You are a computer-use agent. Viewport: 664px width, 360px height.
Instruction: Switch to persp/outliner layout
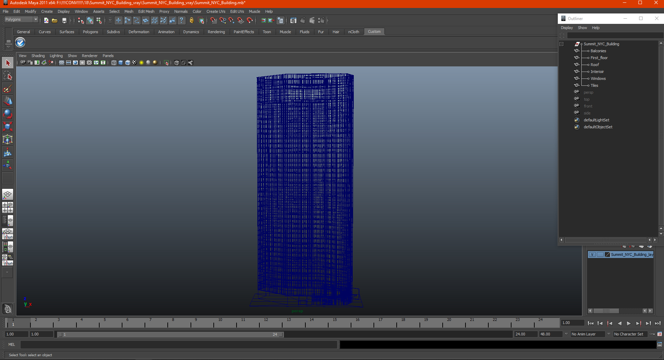tap(8, 220)
